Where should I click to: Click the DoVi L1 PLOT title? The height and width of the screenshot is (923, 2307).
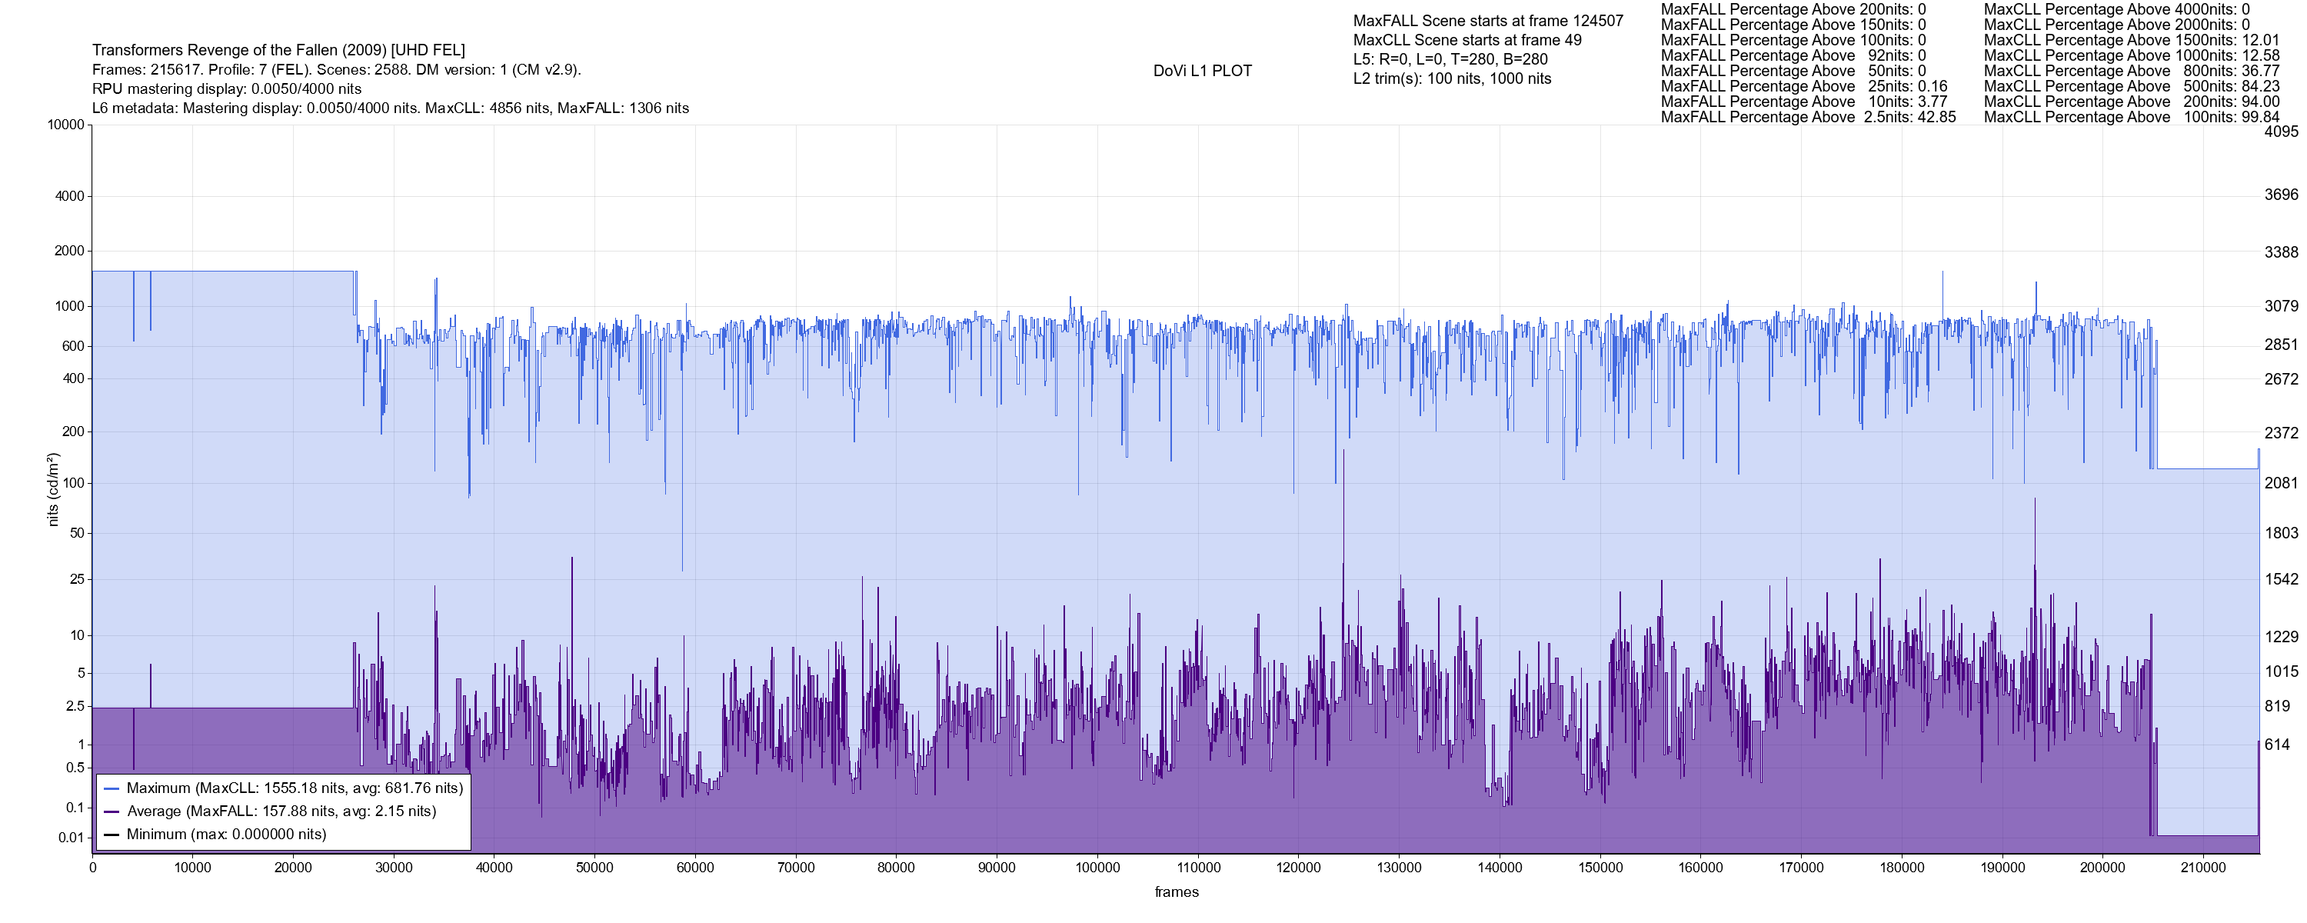[1202, 71]
